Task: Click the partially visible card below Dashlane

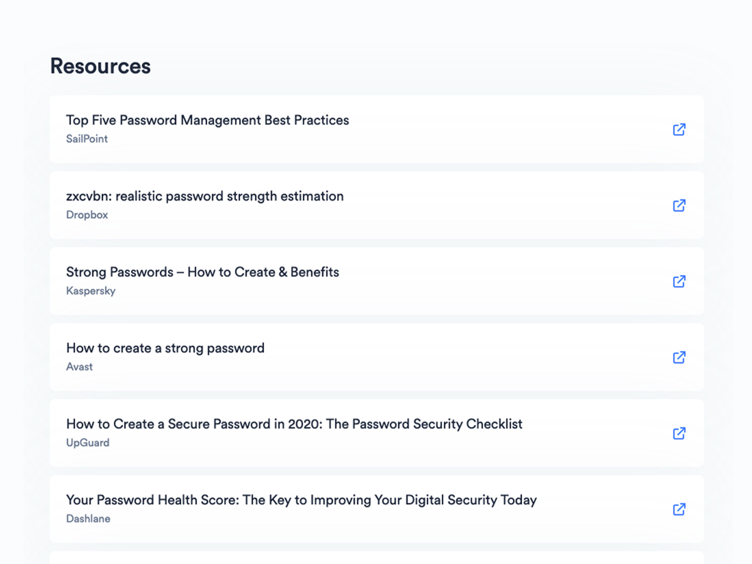Action: tap(376, 558)
